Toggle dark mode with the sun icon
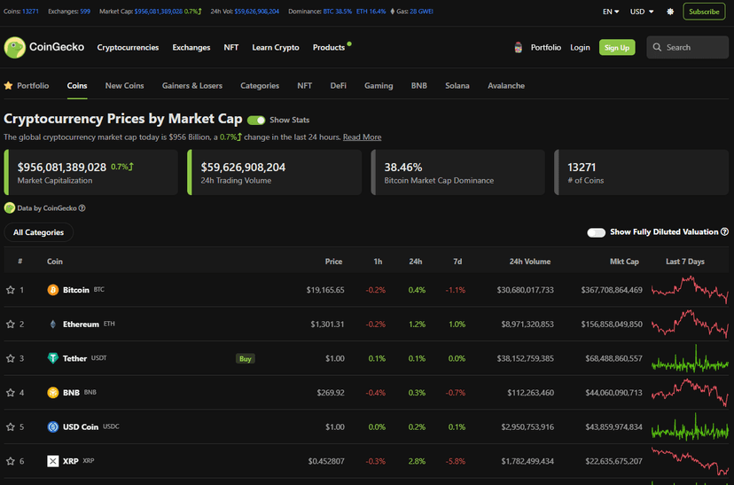Image resolution: width=734 pixels, height=485 pixels. click(x=670, y=12)
